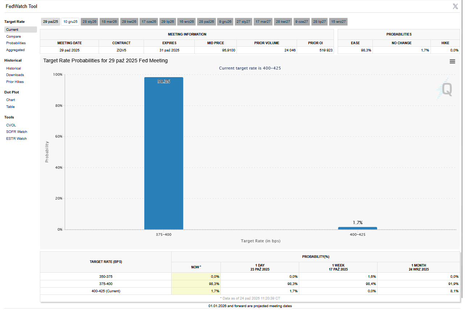Select the 29 paź25 meeting tab
466x310 pixels.
coord(50,22)
